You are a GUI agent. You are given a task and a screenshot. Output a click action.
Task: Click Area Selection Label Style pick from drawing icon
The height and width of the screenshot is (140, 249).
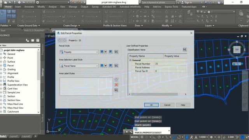click(x=110, y=66)
